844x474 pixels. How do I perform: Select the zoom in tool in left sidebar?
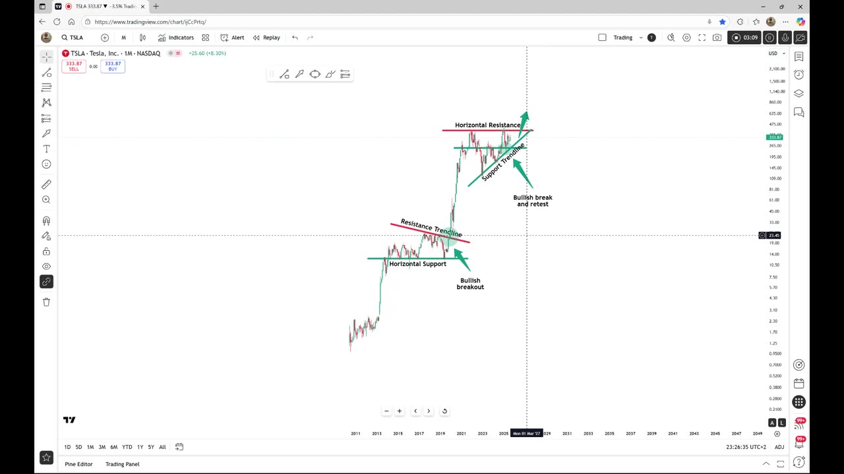[46, 199]
